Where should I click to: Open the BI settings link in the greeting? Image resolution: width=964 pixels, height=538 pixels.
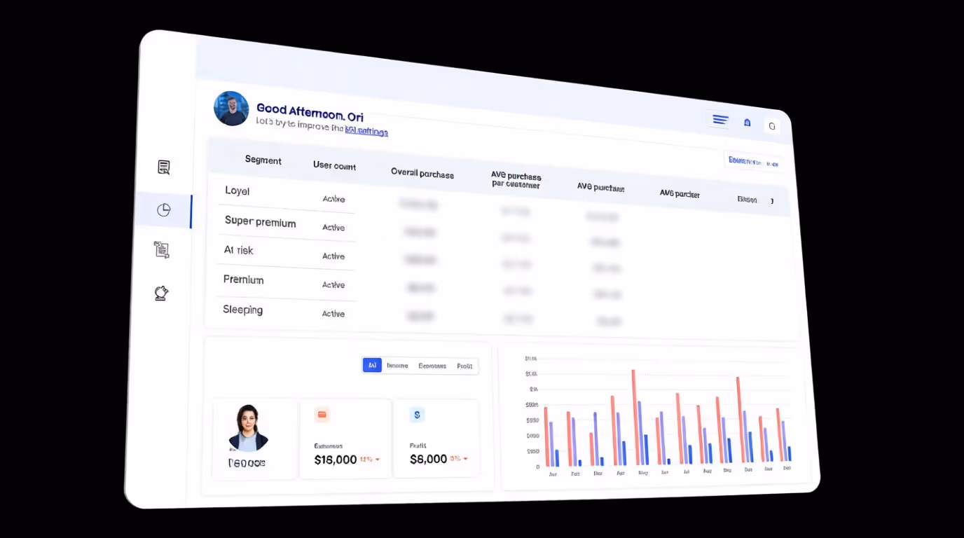point(367,132)
